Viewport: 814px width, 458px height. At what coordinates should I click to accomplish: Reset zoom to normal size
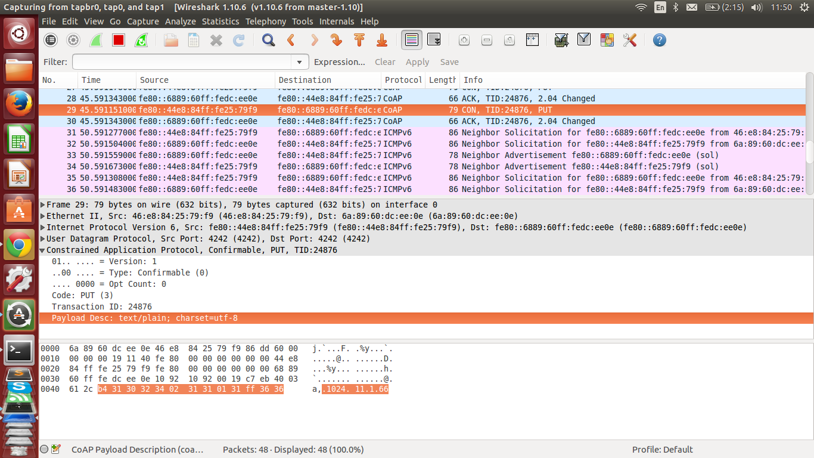[509, 40]
